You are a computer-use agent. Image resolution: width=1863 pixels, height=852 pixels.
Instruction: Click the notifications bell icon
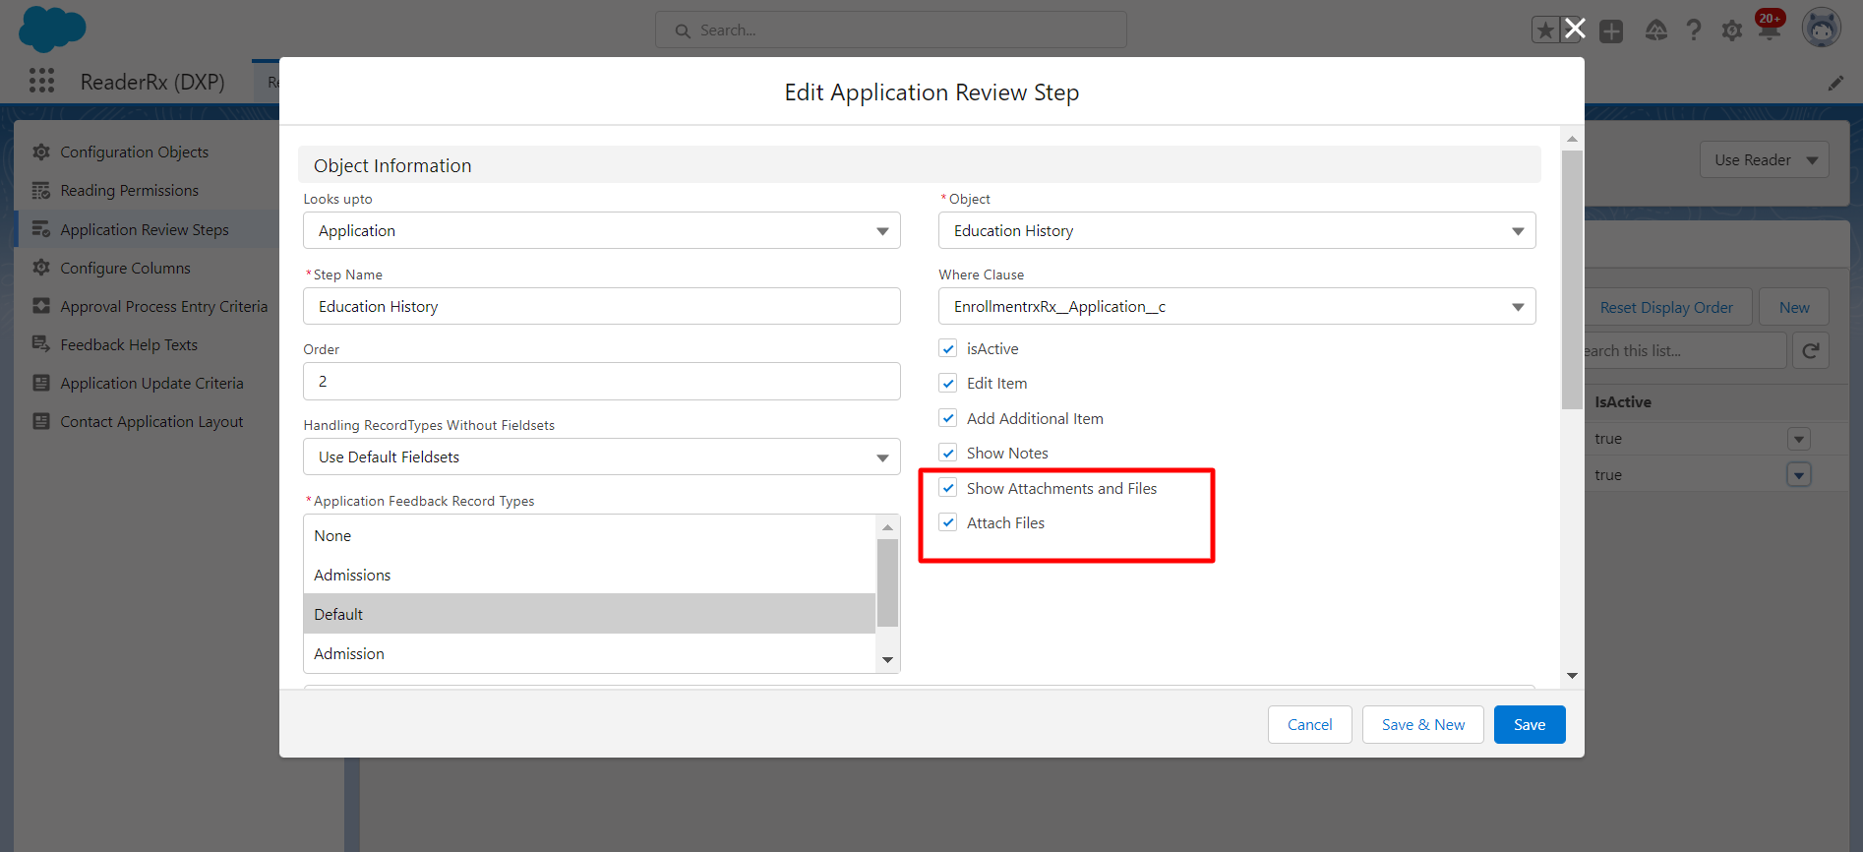pyautogui.click(x=1769, y=30)
